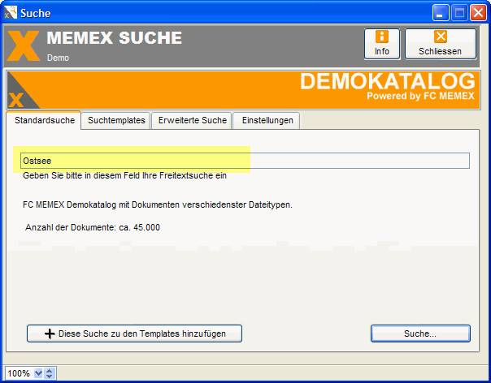Click the free-text search field containing Ostsee

pos(245,161)
